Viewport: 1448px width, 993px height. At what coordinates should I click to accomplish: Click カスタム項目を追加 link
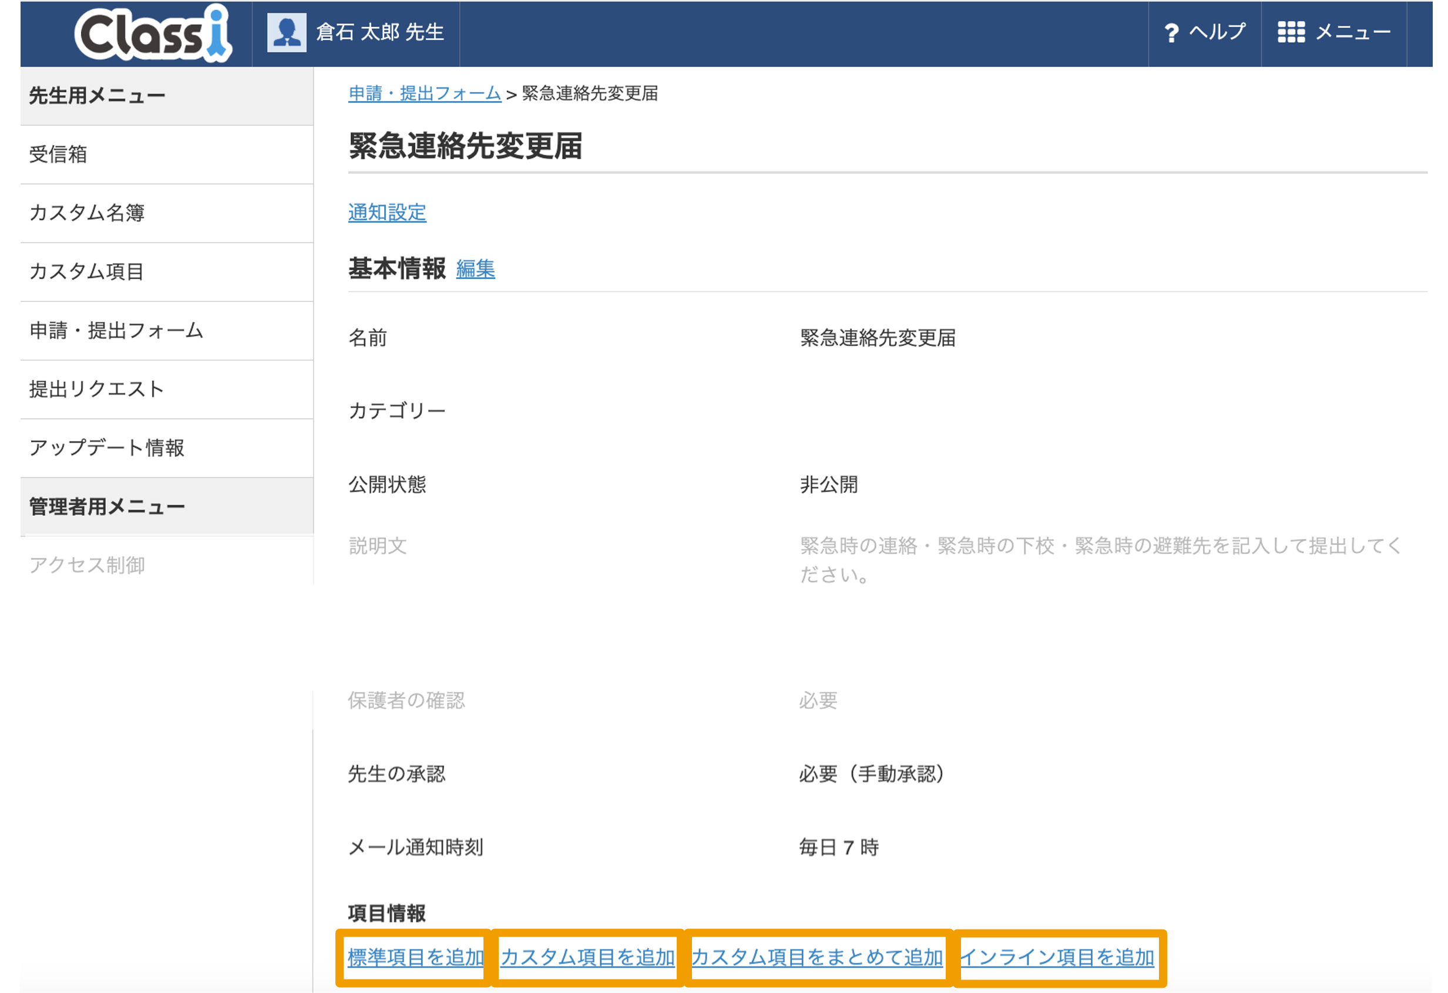coord(587,957)
